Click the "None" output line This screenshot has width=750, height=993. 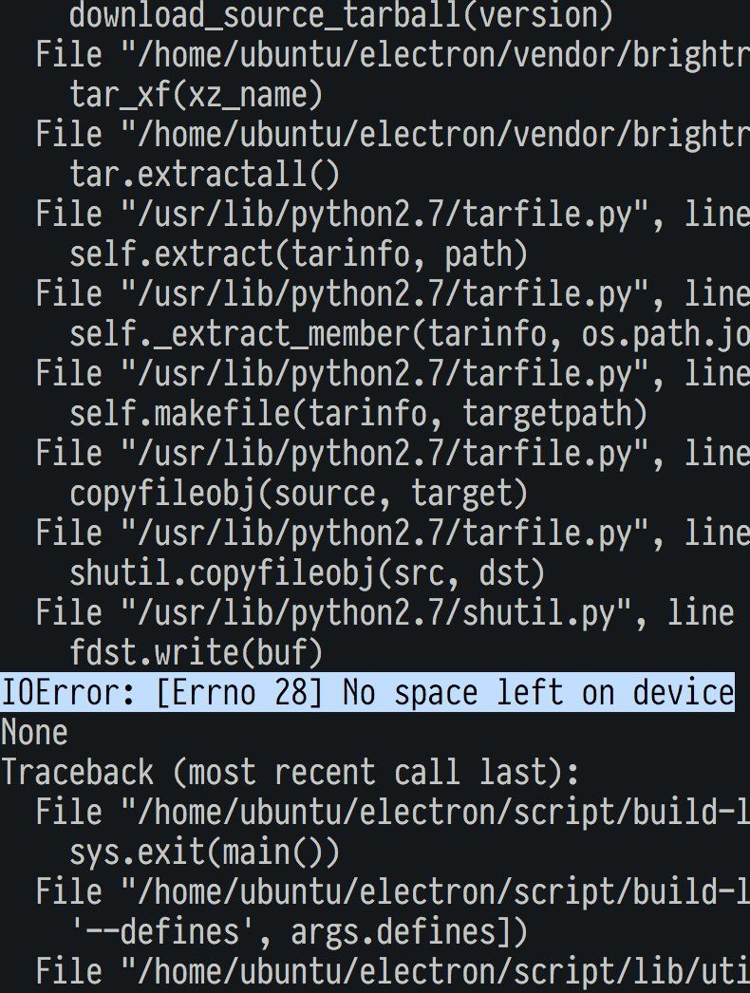point(34,733)
